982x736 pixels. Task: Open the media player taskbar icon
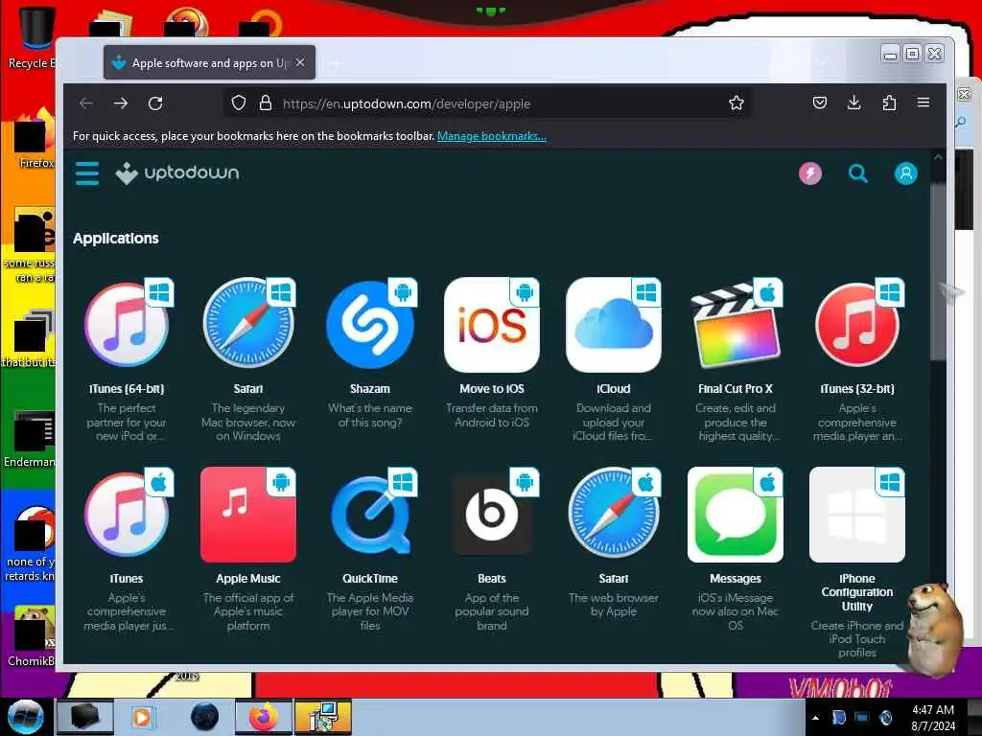[144, 717]
